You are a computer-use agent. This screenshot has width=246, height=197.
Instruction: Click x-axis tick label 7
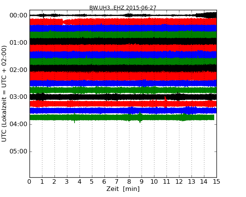coord(117,182)
